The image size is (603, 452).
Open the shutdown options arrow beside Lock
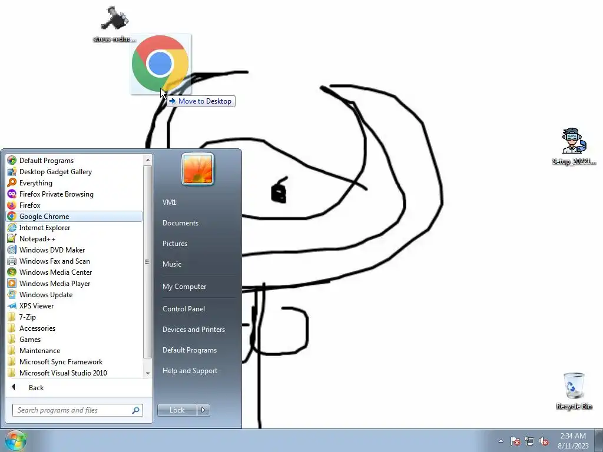coord(203,410)
